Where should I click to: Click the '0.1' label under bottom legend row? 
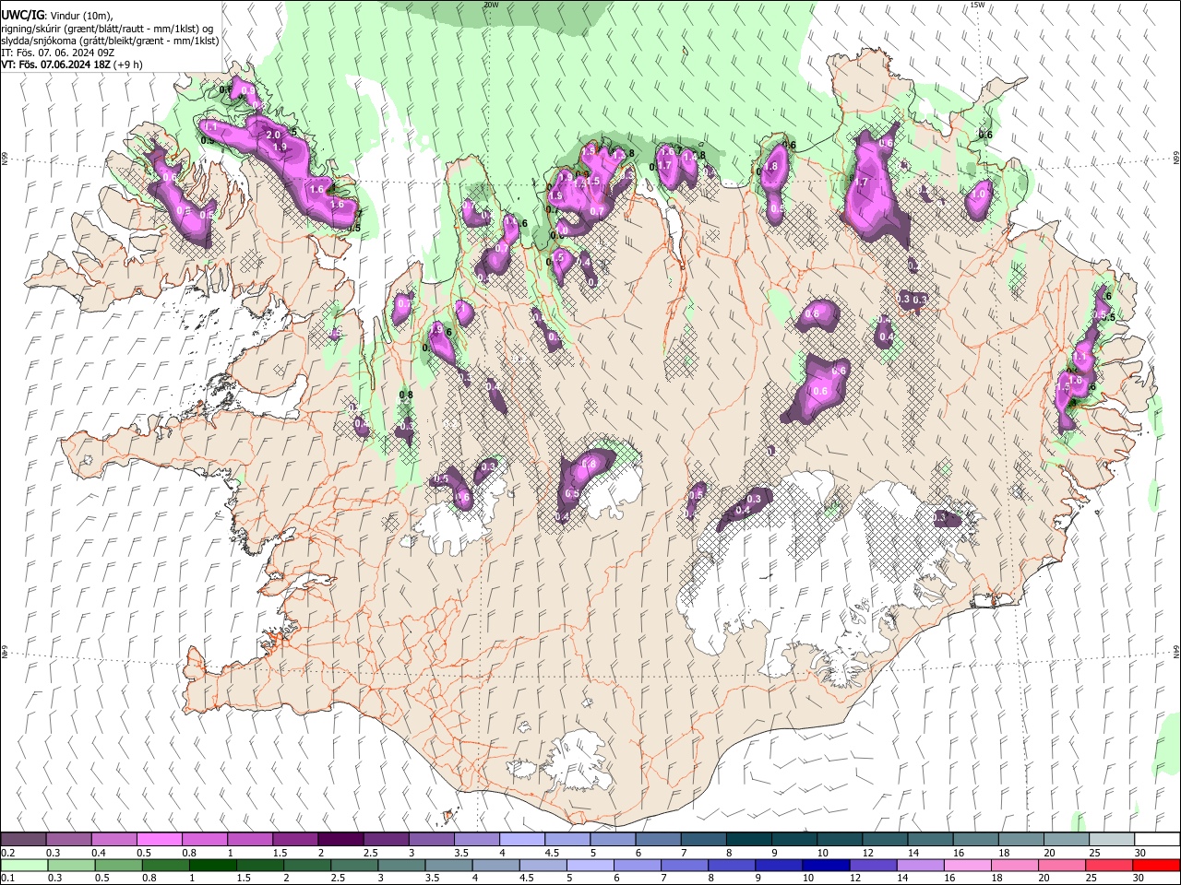(x=7, y=879)
